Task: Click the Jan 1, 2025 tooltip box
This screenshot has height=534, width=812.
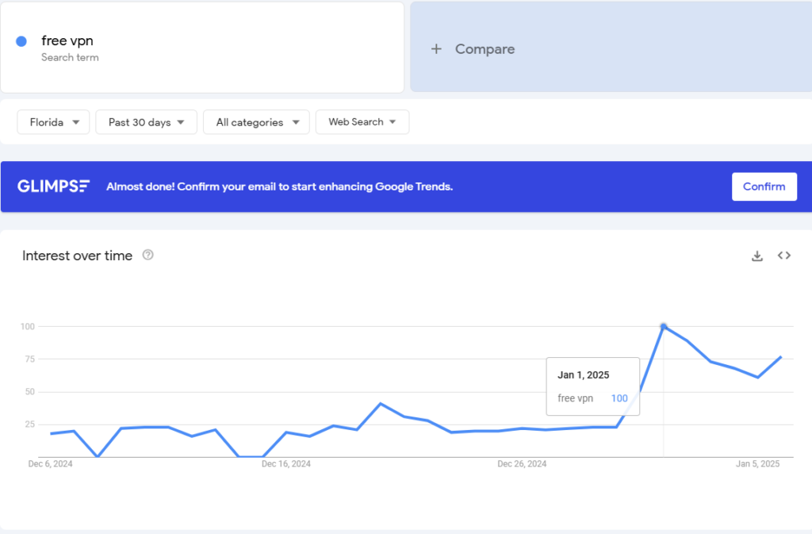Action: coord(592,386)
